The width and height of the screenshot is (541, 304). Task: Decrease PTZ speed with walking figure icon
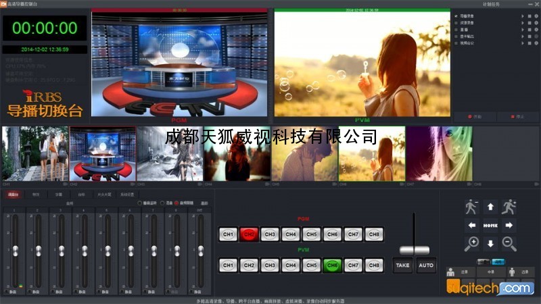coord(471,207)
